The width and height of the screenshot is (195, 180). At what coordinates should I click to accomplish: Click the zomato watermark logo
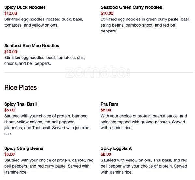tap(97, 72)
